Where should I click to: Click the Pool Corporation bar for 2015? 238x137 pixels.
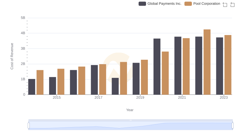coord(61,82)
